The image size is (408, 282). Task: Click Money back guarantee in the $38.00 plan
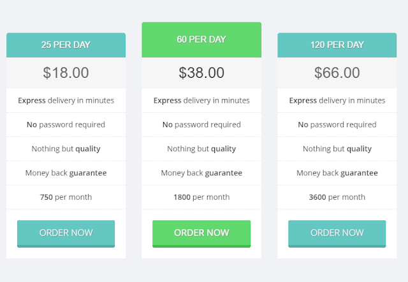[x=201, y=173]
